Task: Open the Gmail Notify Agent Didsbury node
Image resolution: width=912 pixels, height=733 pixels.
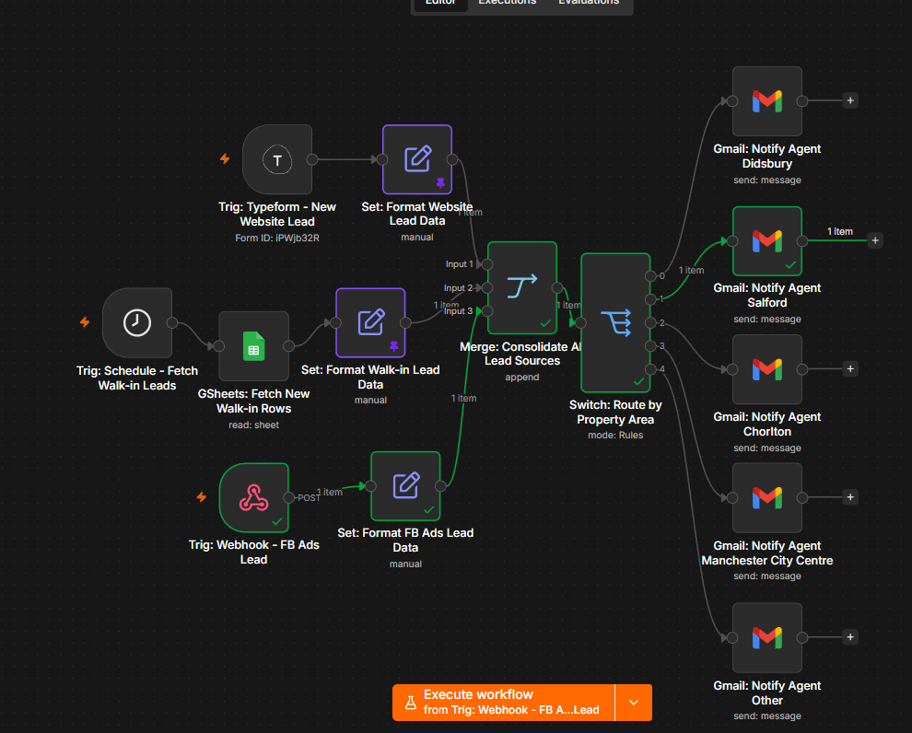Action: point(767,101)
